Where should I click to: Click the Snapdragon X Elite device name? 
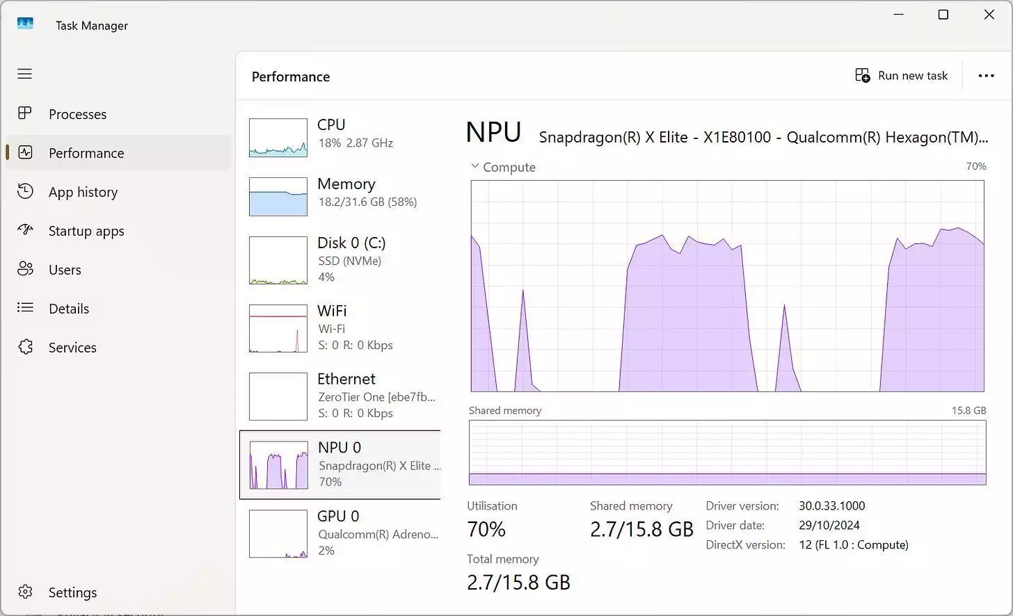tap(763, 137)
